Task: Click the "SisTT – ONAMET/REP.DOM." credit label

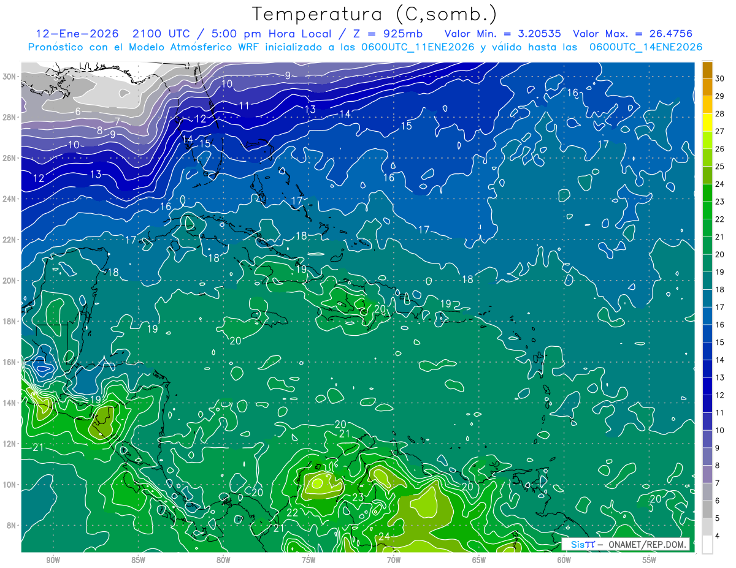Action: [x=625, y=544]
